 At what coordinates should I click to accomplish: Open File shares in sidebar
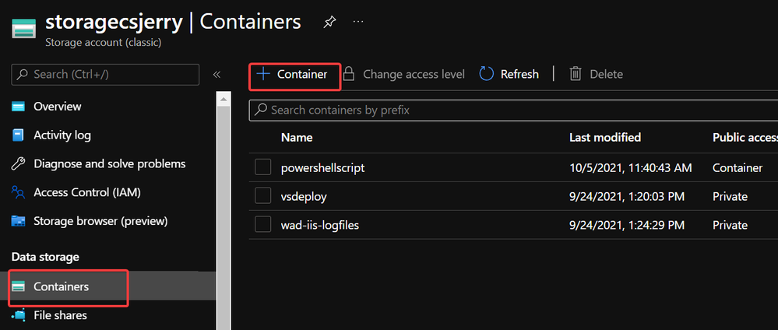pos(60,315)
